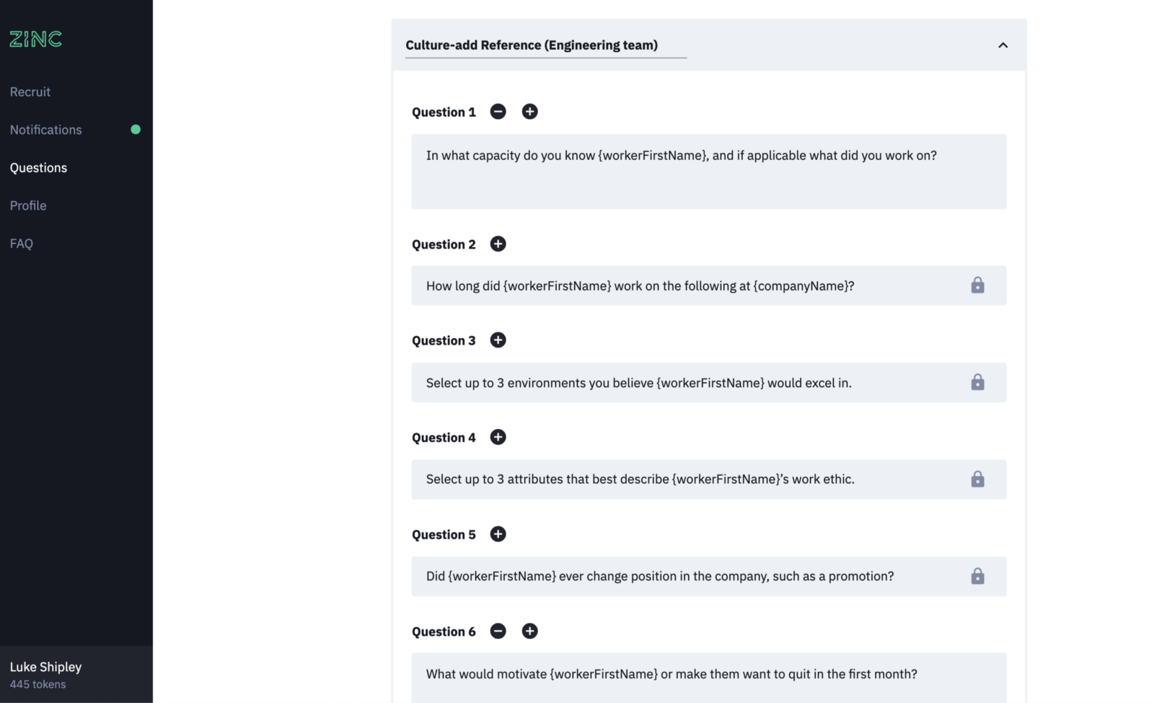Collapse the Culture-add Reference section

click(x=1003, y=45)
